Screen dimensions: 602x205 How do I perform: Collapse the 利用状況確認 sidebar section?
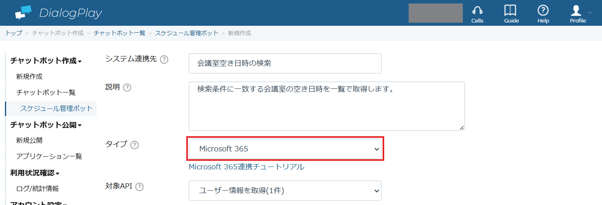point(35,173)
